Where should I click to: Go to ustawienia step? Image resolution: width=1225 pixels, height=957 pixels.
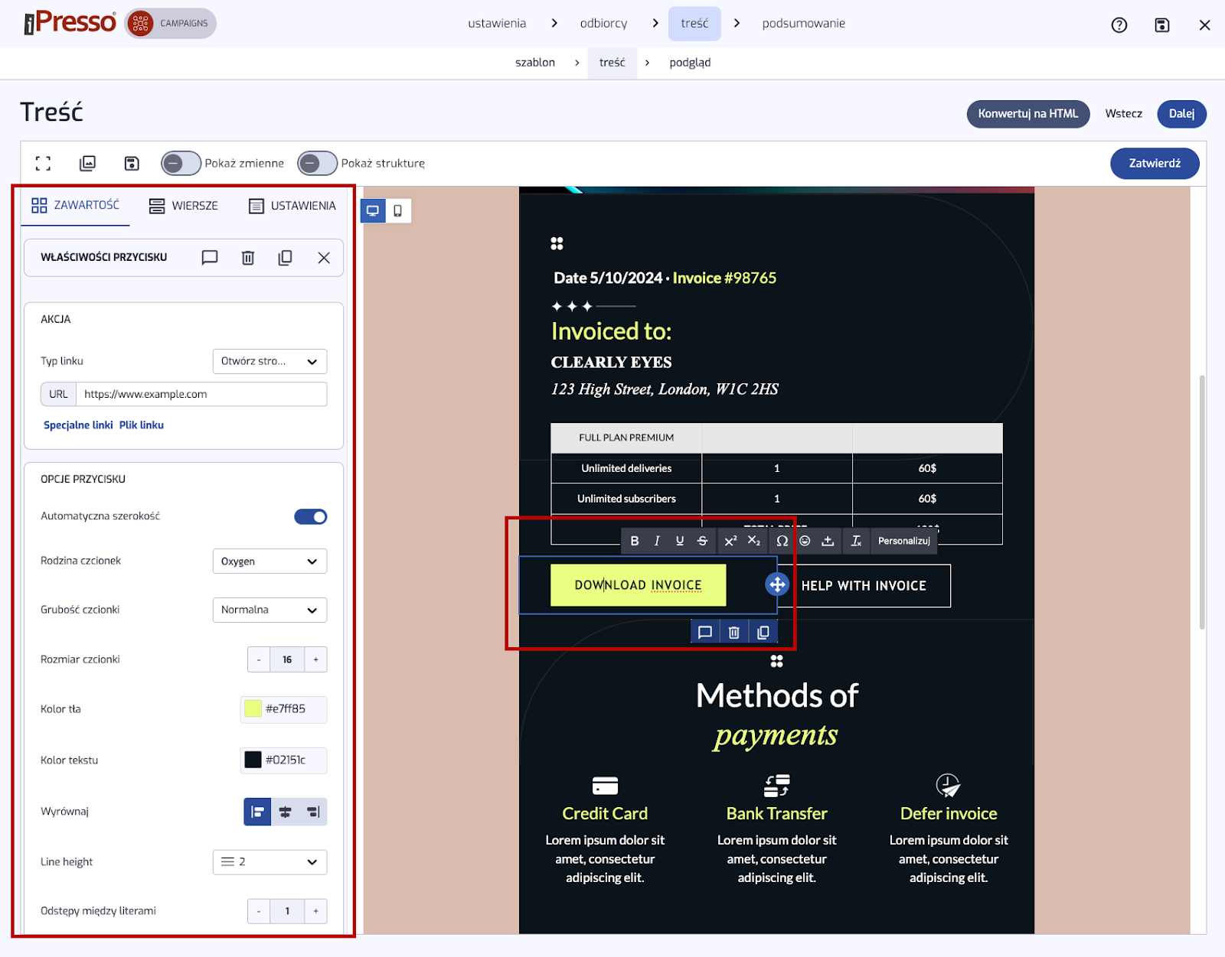click(x=497, y=24)
